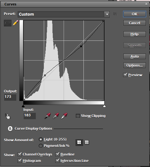This screenshot has width=150, height=167.
Task: Select the Pigment/Ink % radio button
Action: (x=41, y=146)
